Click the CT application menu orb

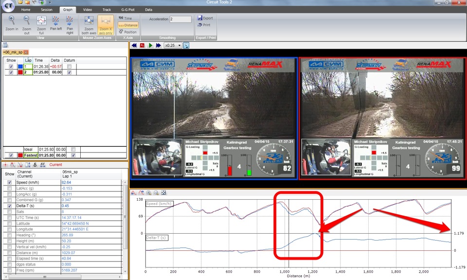(8, 5)
